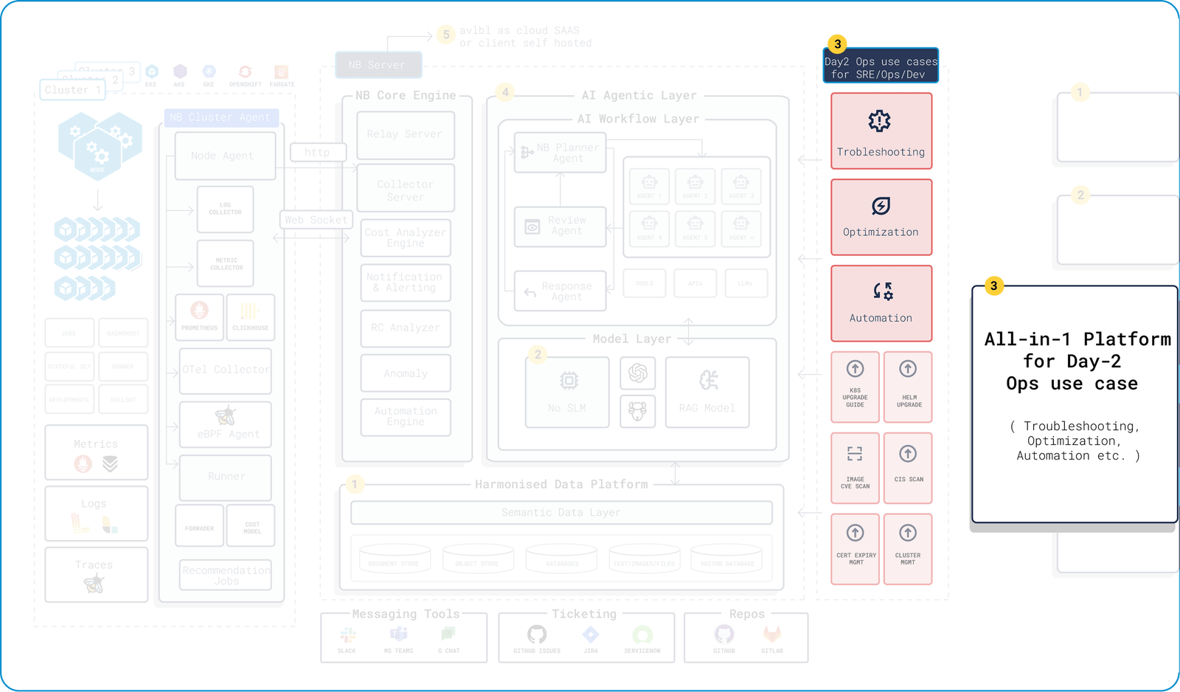1180x692 pixels.
Task: Click the Notification & Alerting box
Action: tap(406, 283)
